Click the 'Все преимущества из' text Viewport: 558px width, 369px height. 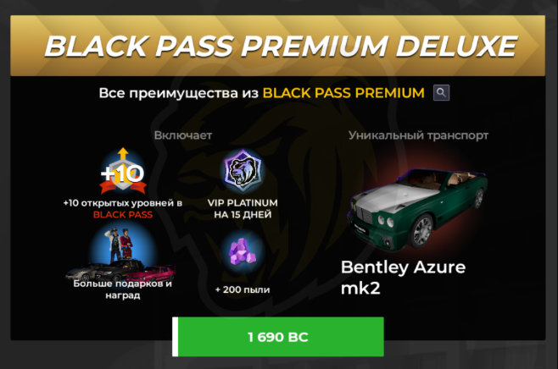tap(178, 93)
